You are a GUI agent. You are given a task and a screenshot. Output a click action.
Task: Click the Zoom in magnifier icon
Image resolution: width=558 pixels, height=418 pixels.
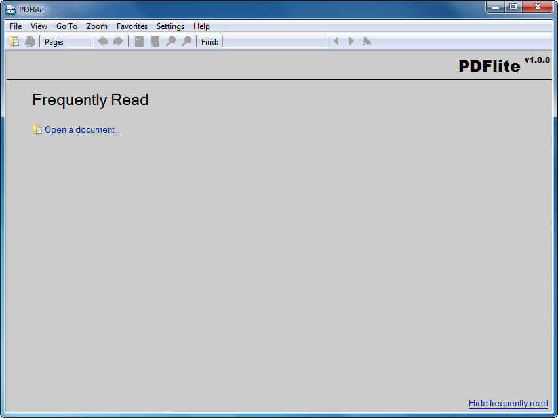coord(186,41)
